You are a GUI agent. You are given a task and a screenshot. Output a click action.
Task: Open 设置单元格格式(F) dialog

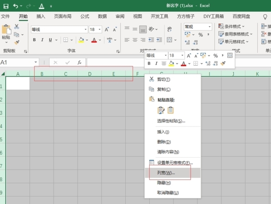pos(173,163)
